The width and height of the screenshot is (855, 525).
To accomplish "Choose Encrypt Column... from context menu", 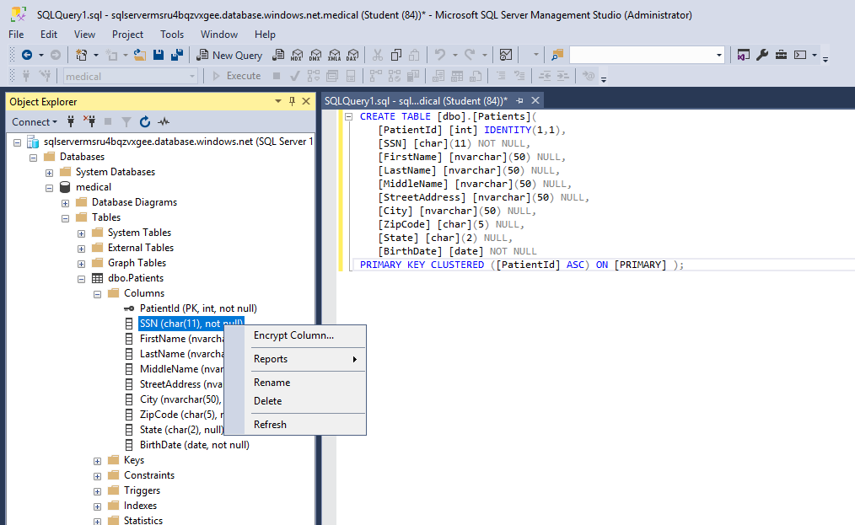I will click(295, 335).
